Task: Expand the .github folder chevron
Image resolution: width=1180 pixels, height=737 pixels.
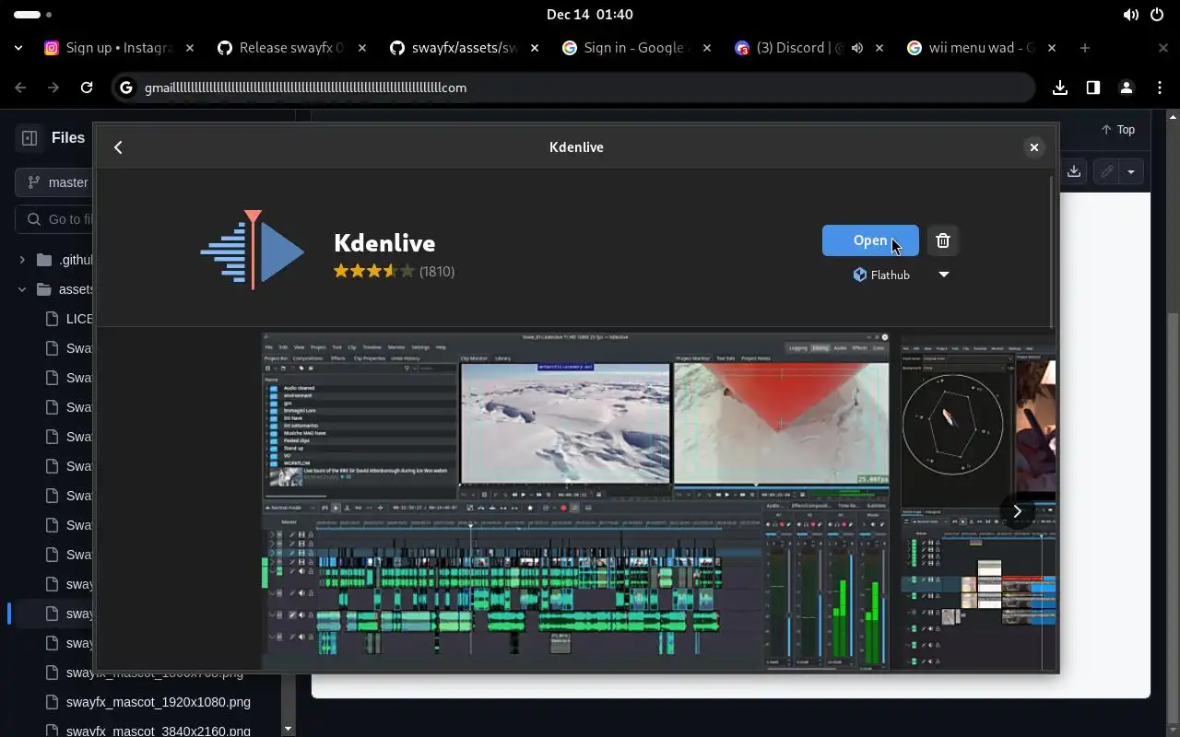Action: (22, 260)
